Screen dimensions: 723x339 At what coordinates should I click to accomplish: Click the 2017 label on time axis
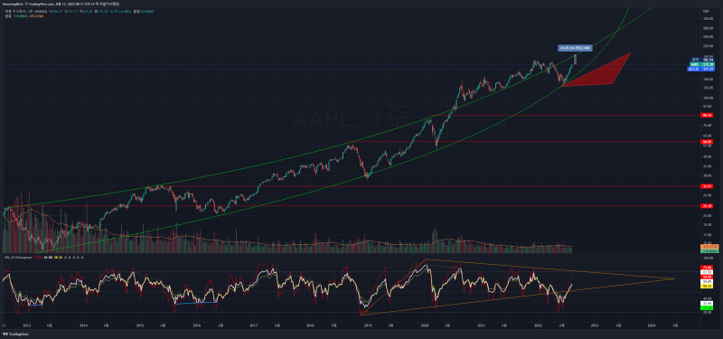(254, 325)
